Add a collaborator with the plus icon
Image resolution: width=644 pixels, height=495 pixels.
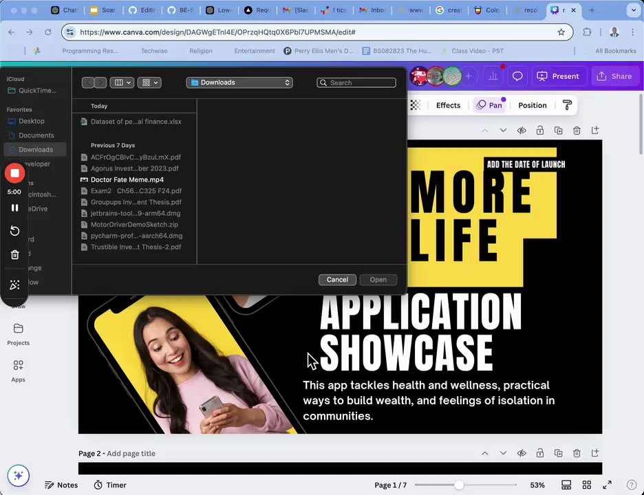coord(469,76)
